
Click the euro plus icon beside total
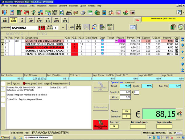[x=180, y=114]
